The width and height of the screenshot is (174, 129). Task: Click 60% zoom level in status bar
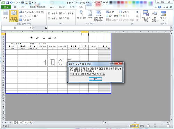click(x=142, y=126)
